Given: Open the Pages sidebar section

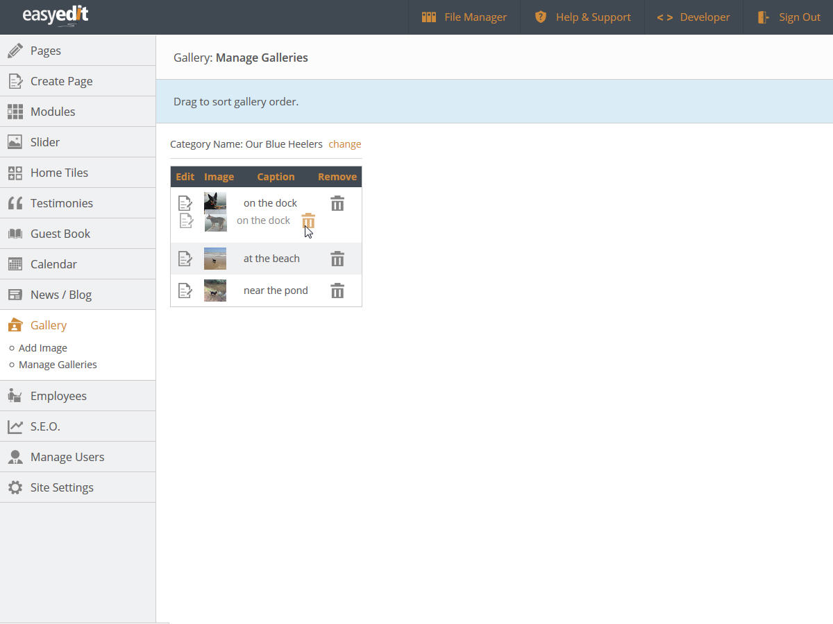Looking at the screenshot, I should [46, 51].
